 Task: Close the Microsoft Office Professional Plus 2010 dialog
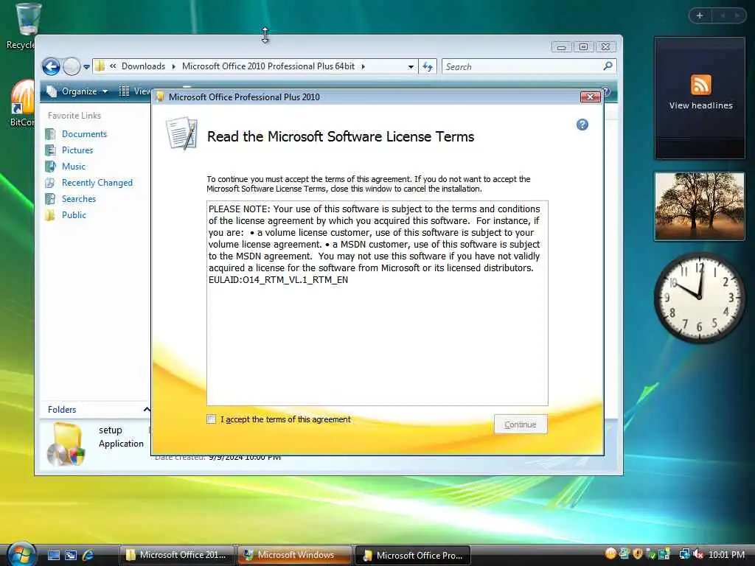pyautogui.click(x=590, y=97)
